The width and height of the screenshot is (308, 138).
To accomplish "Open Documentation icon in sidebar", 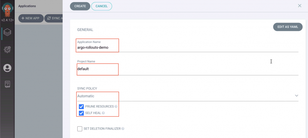I will (7, 84).
